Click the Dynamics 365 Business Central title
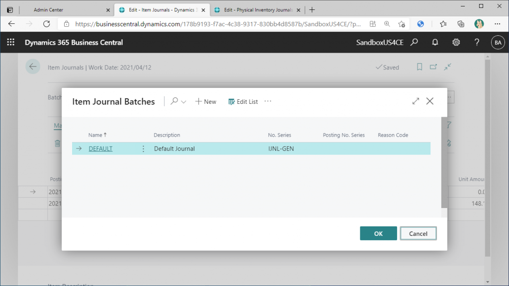 (74, 43)
